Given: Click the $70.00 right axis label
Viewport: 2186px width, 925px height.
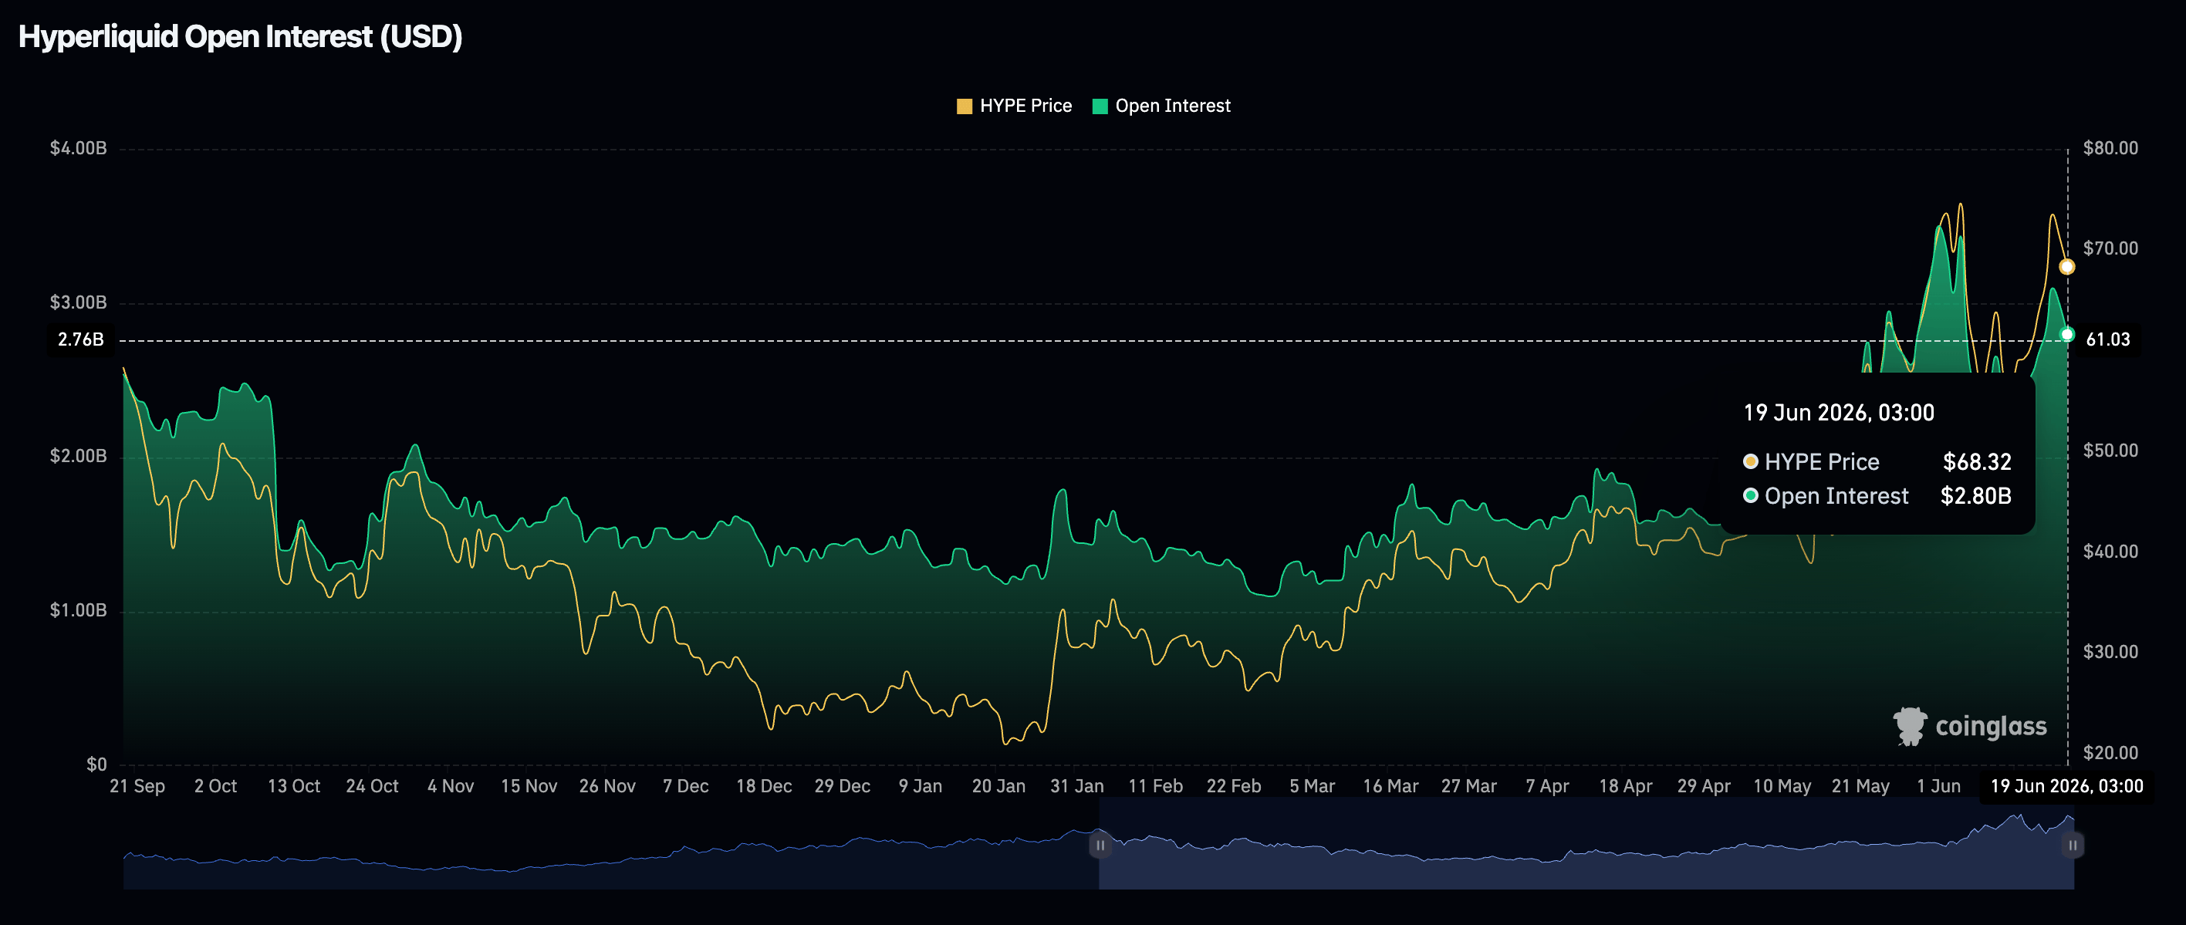Looking at the screenshot, I should tap(2110, 248).
